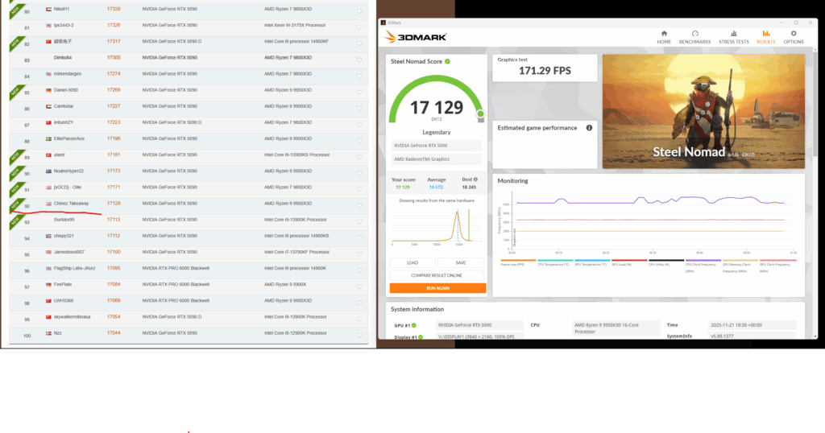Click the NEW ribbon on rank 80

coord(15,10)
